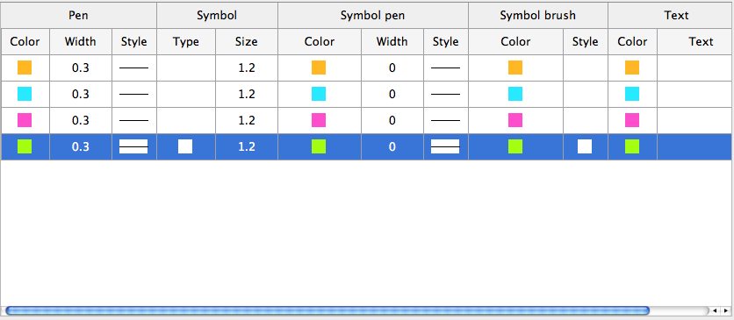This screenshot has width=734, height=320.
Task: Click the white Symbol brush Style icon
Action: tap(584, 146)
